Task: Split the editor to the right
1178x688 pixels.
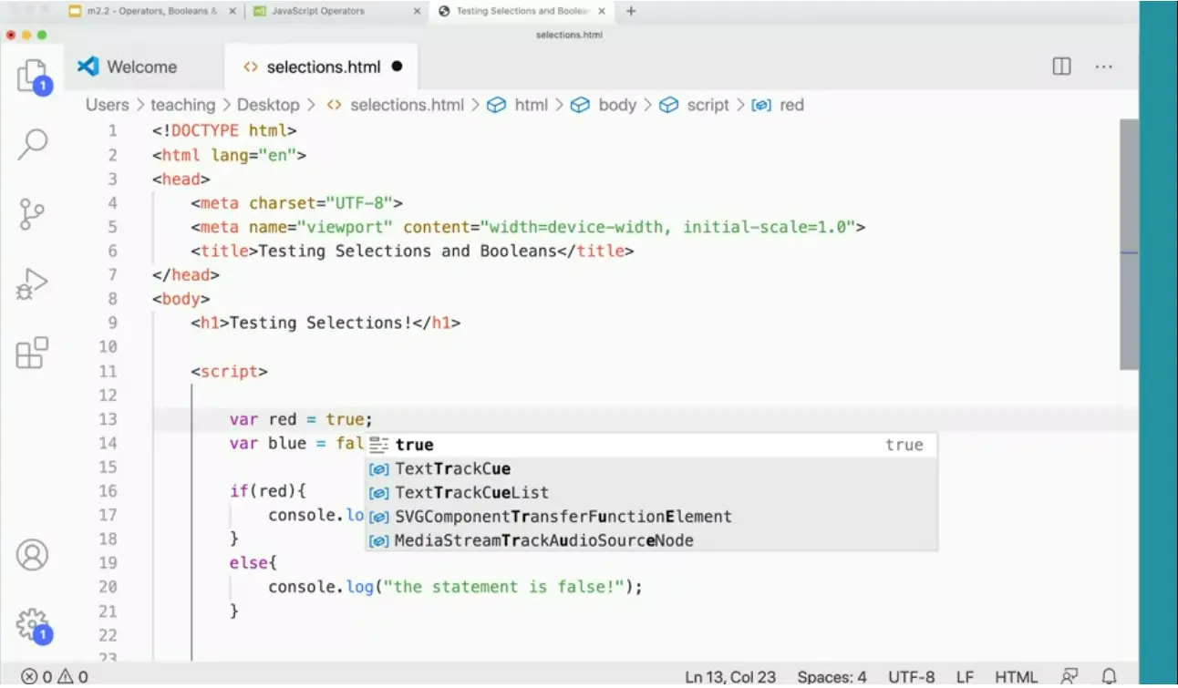Action: coord(1061,67)
